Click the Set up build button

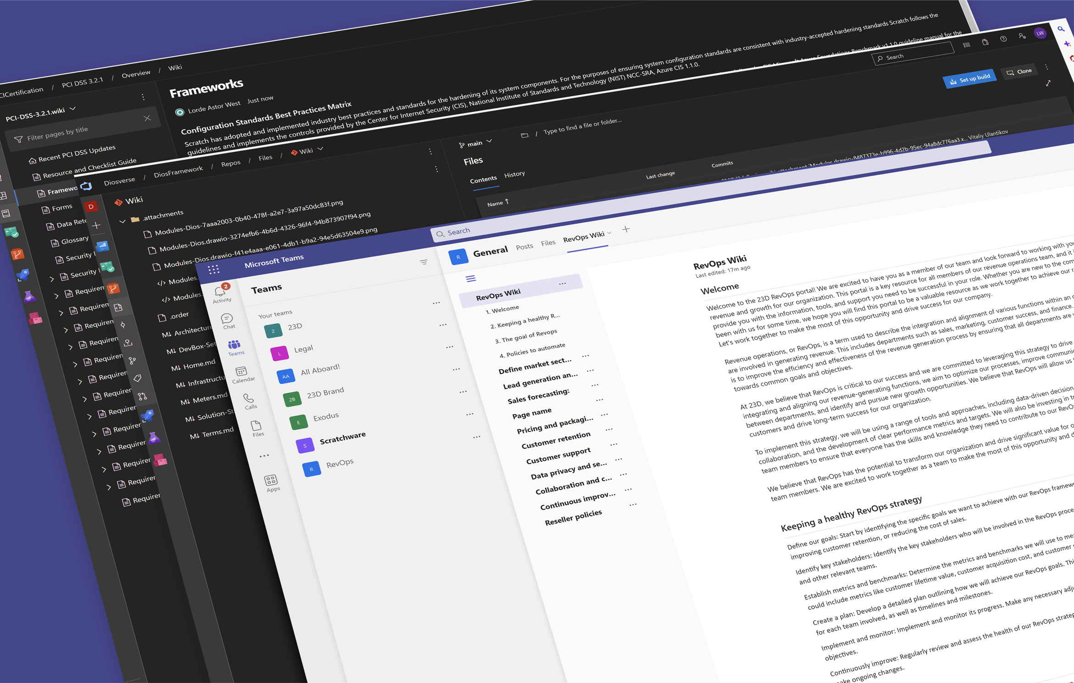click(969, 79)
